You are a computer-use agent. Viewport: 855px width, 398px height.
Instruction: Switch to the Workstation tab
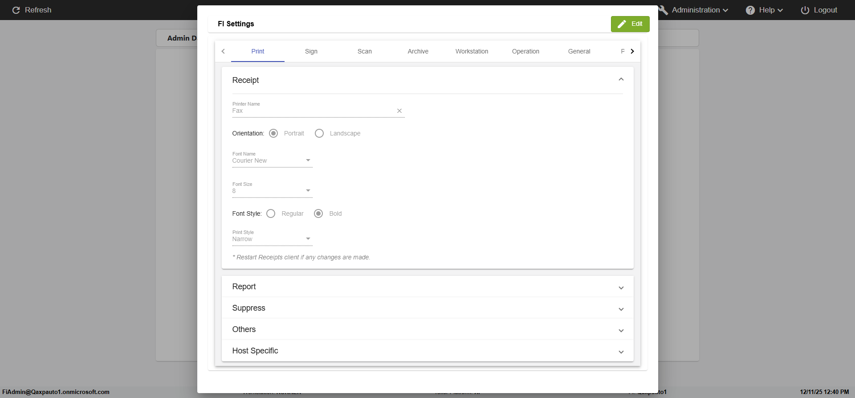point(472,51)
